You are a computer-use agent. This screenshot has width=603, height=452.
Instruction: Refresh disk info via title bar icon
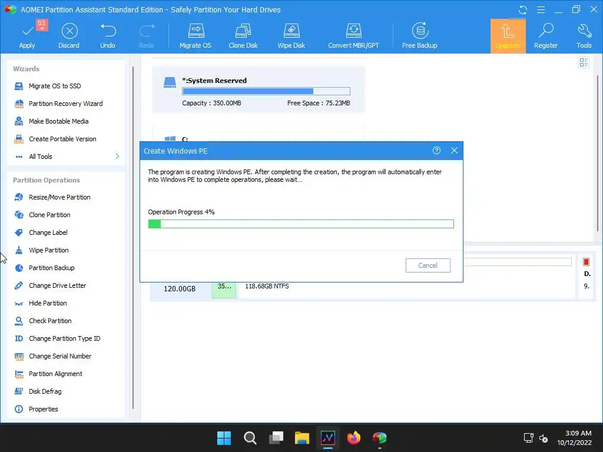pos(523,9)
